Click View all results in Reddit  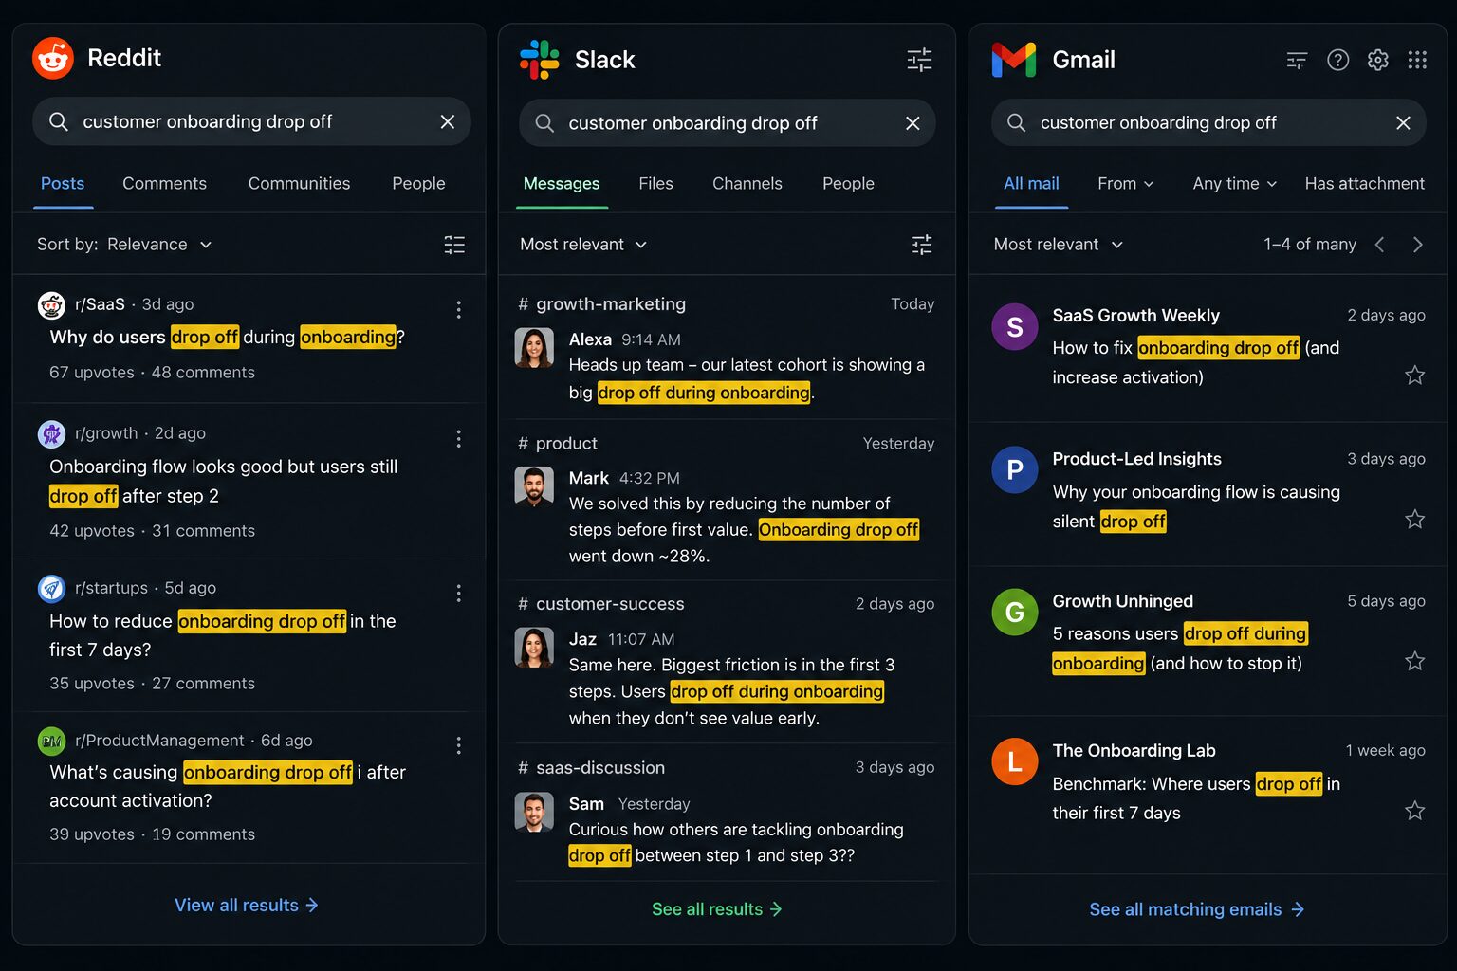247,906
